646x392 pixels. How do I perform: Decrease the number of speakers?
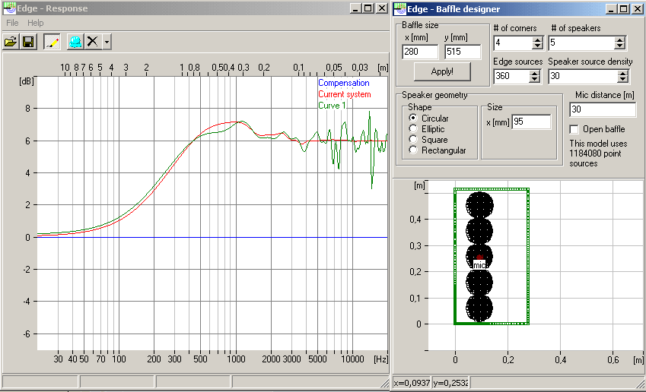(619, 46)
